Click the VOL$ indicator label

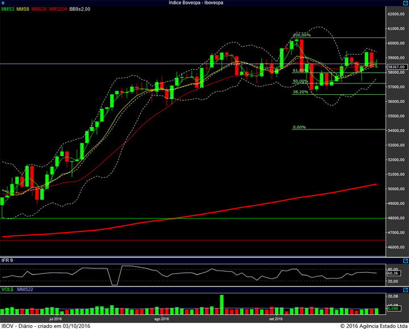tap(7, 289)
